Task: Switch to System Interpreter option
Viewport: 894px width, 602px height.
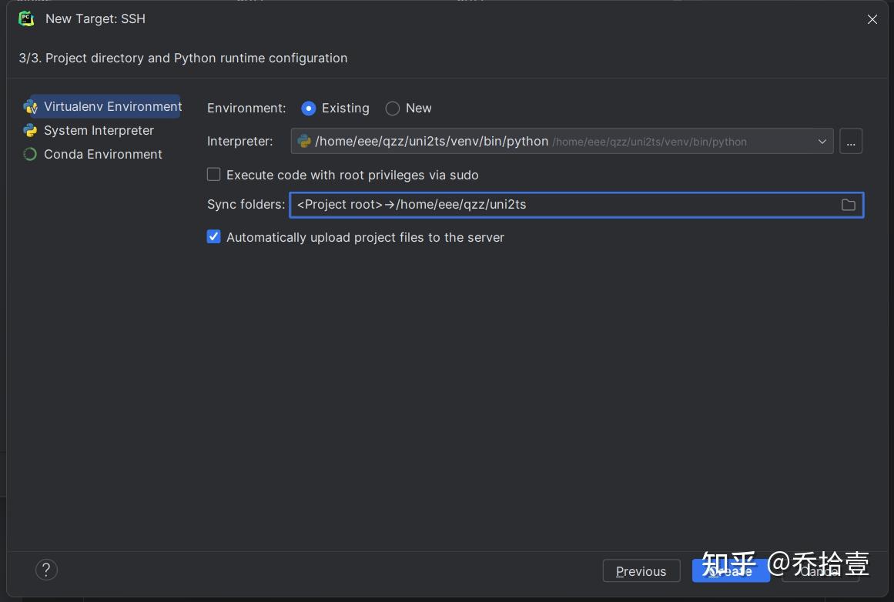Action: coord(98,130)
